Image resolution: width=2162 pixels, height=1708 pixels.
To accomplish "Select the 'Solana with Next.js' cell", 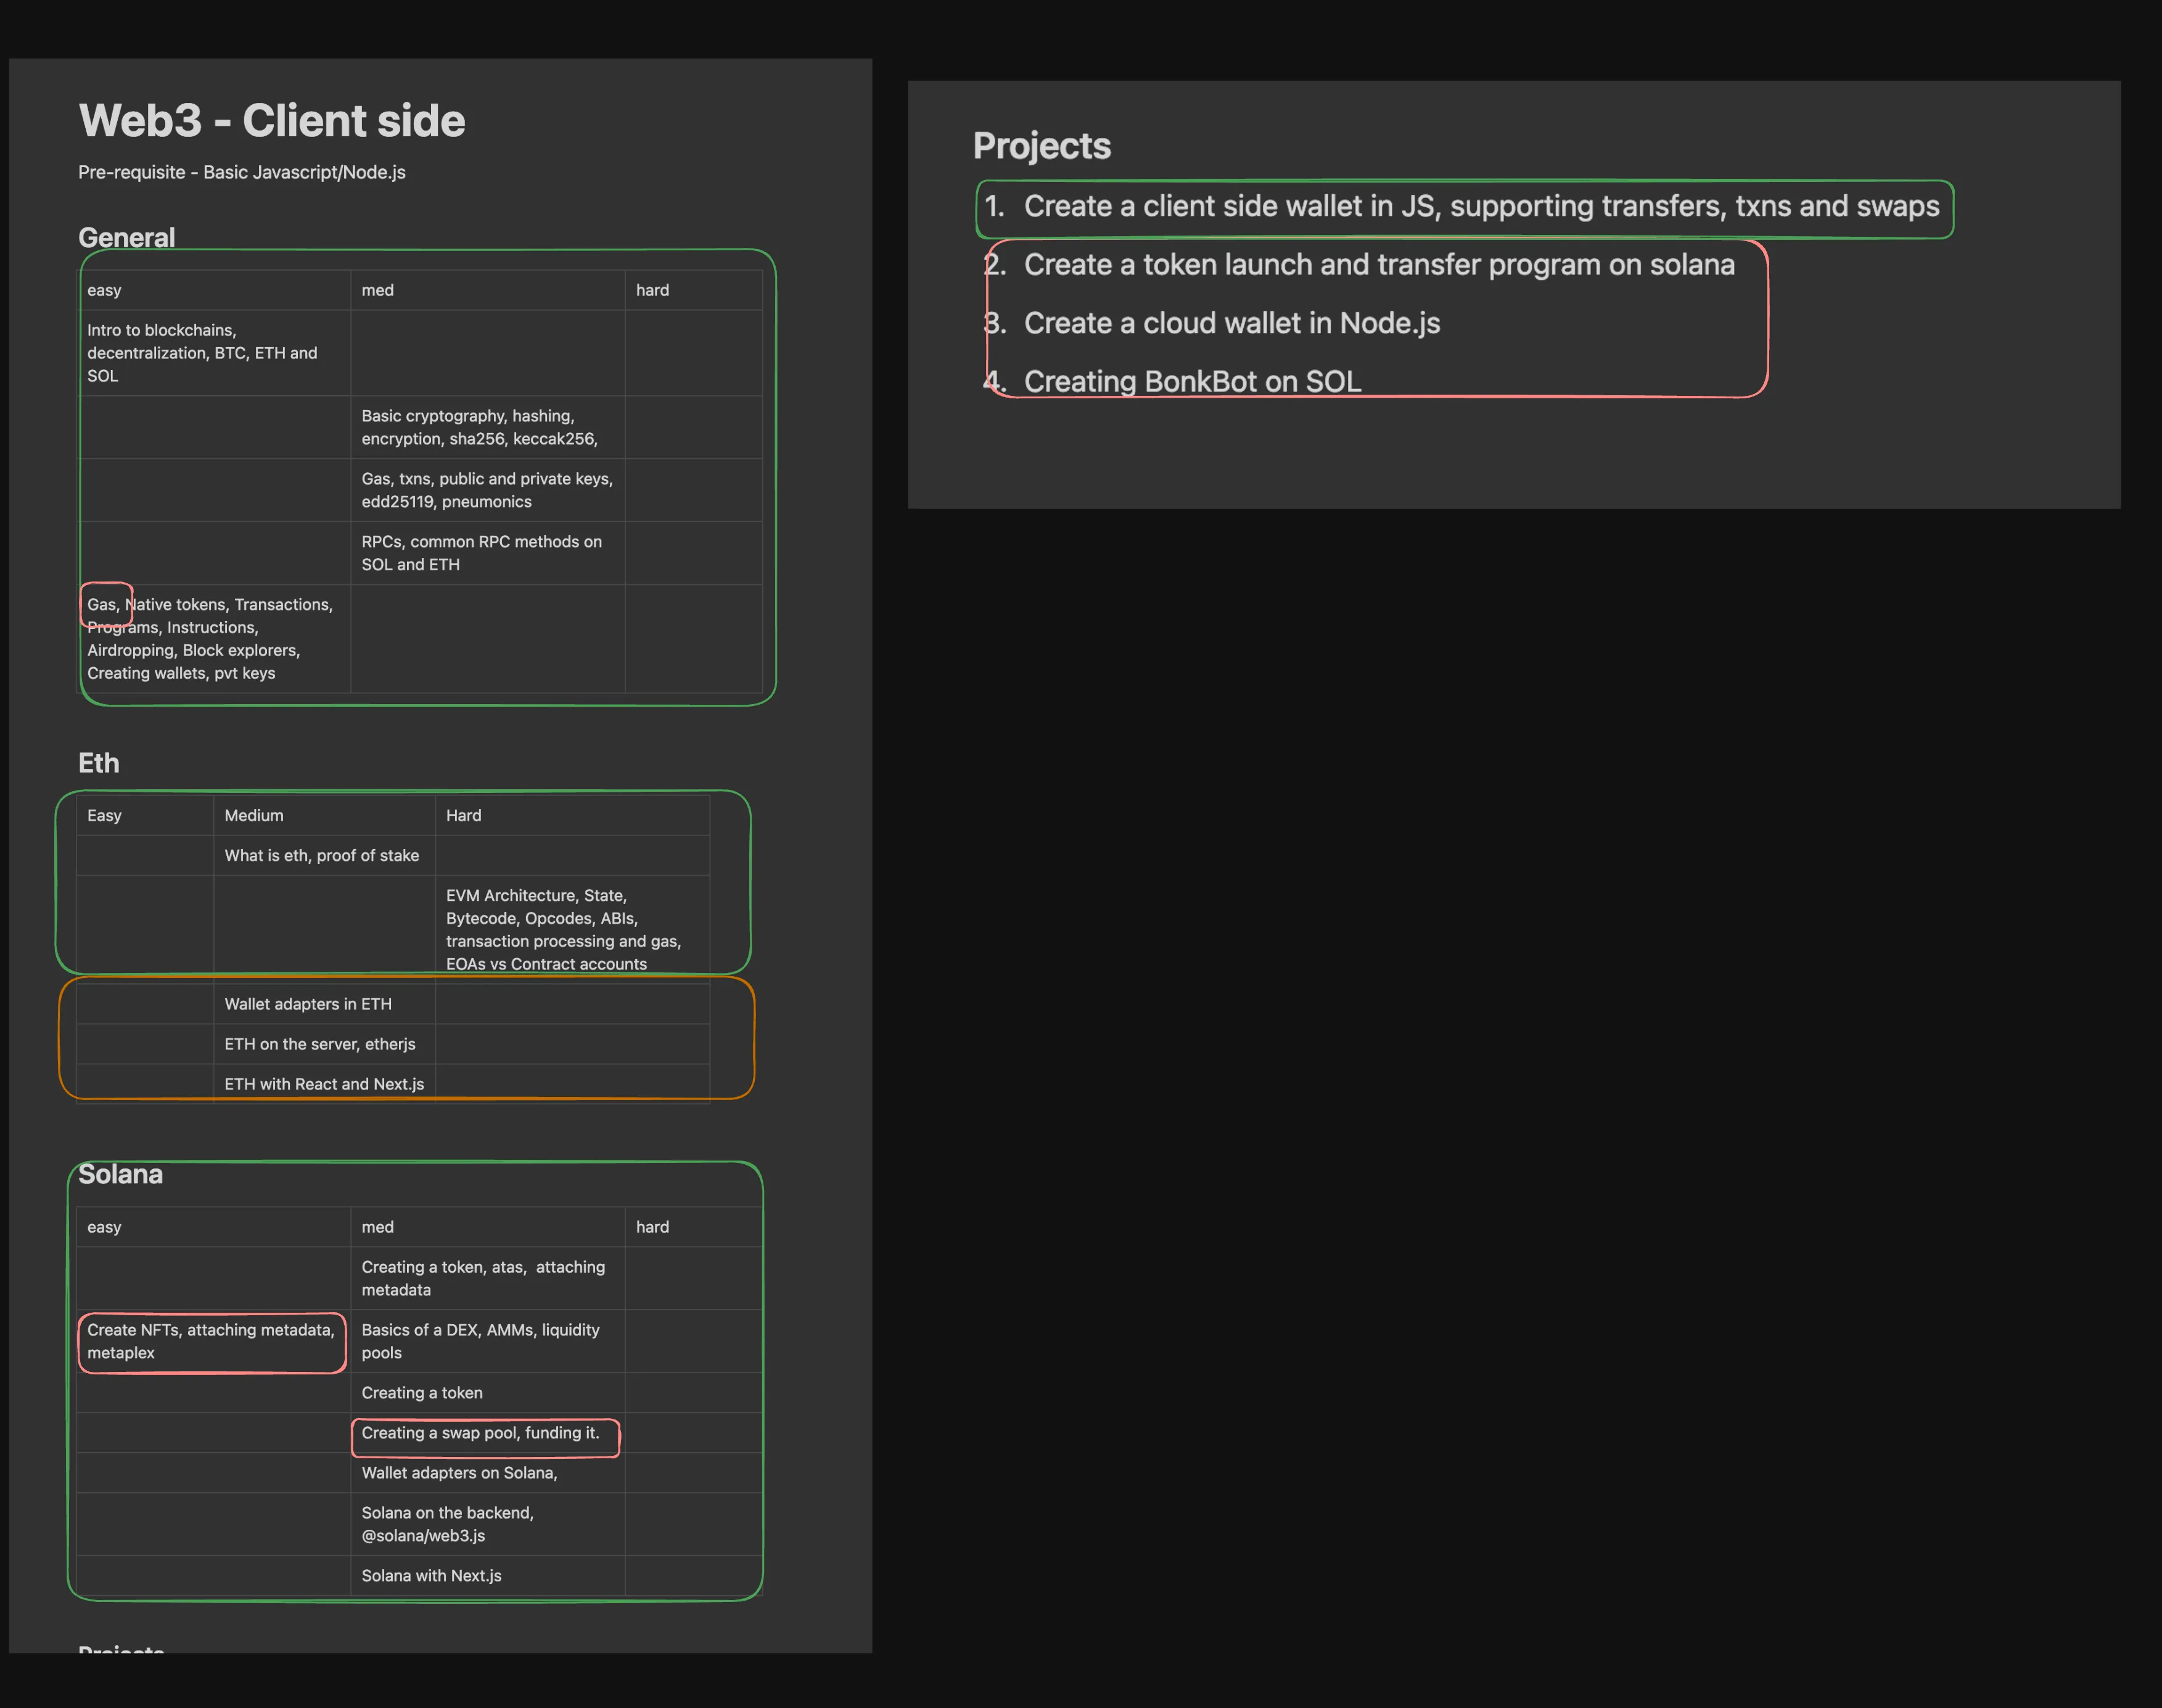I will [432, 1575].
